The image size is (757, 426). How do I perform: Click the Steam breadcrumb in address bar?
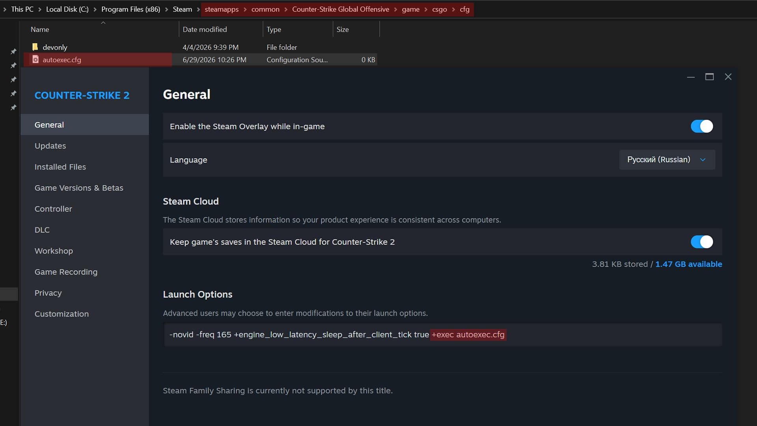pos(182,9)
